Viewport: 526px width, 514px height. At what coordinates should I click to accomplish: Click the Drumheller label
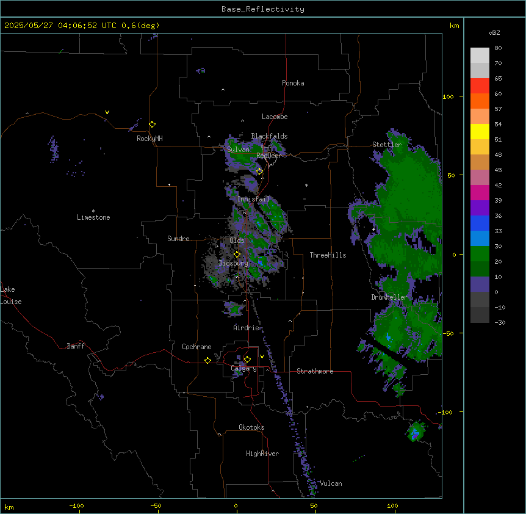(x=389, y=297)
